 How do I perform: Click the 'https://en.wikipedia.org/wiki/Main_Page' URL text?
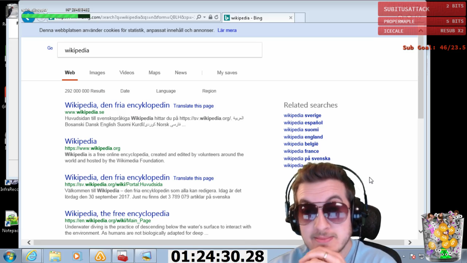coord(108,221)
